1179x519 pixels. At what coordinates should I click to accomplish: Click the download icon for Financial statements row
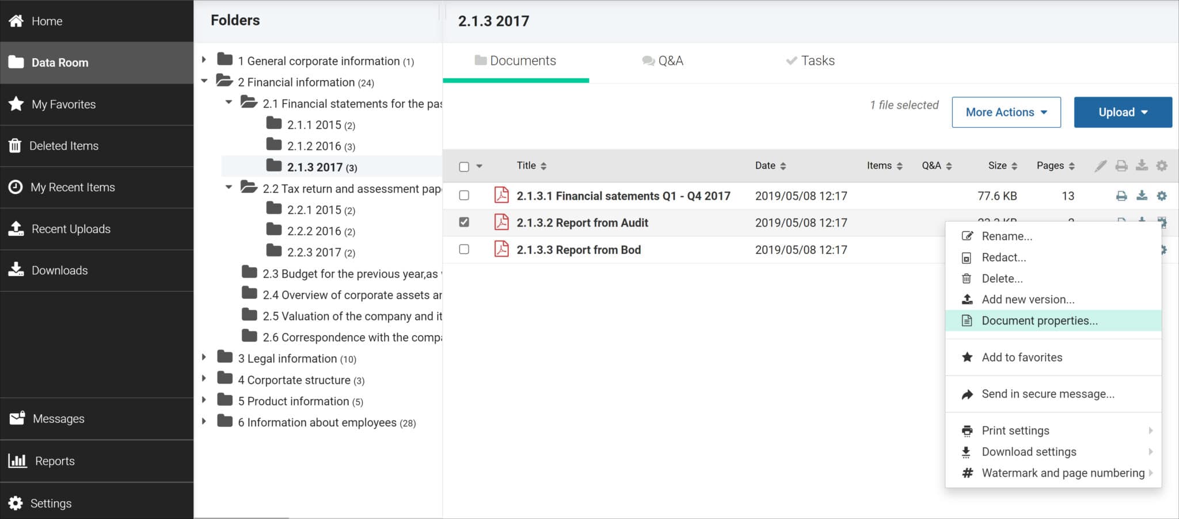[1141, 196]
